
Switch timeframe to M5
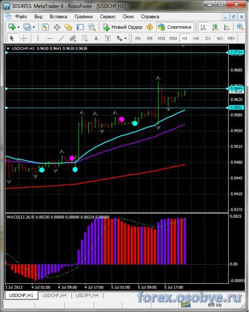point(150,38)
